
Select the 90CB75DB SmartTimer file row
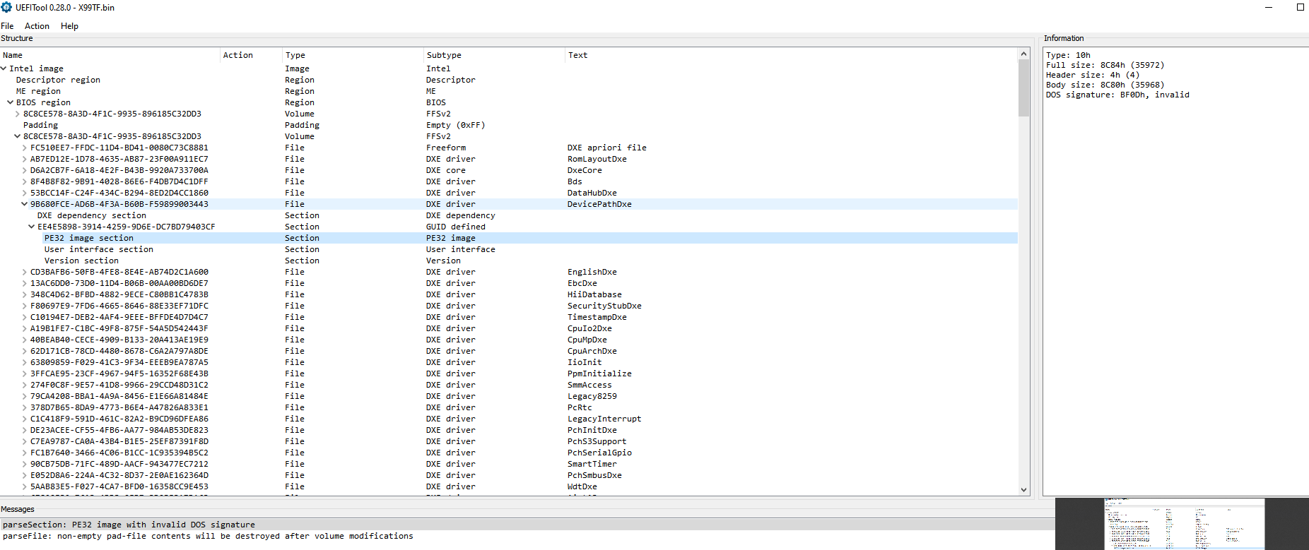(x=509, y=464)
